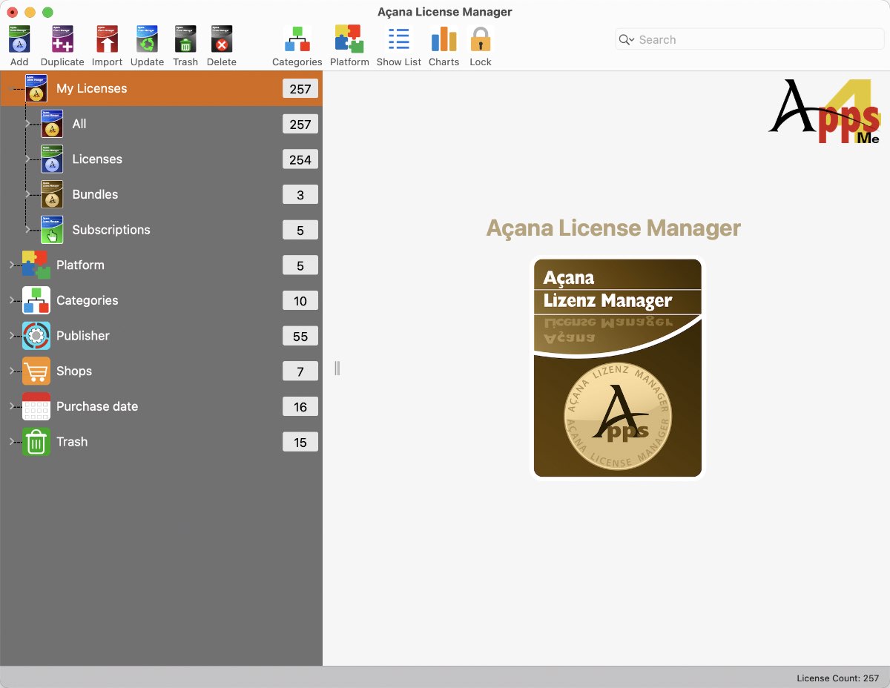
Task: Select the Bundles row label
Action: (95, 194)
